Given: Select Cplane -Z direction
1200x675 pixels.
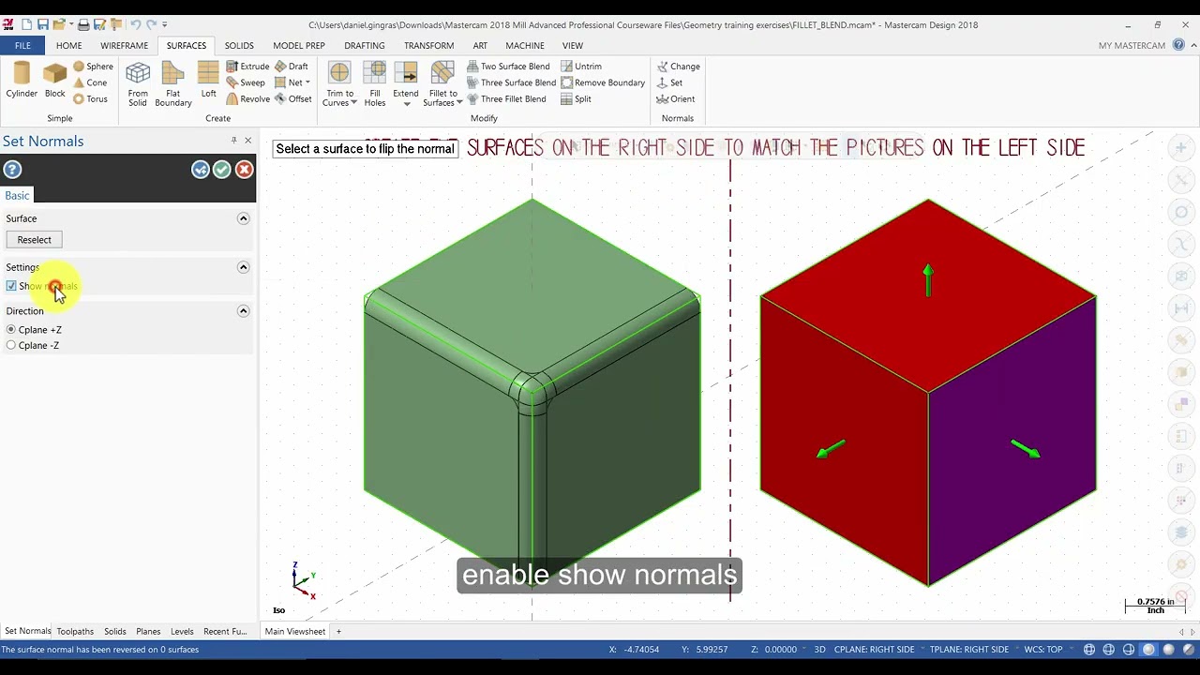Looking at the screenshot, I should 11,346.
